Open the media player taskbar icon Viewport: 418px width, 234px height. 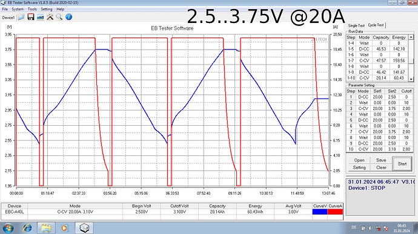[x=64, y=228]
